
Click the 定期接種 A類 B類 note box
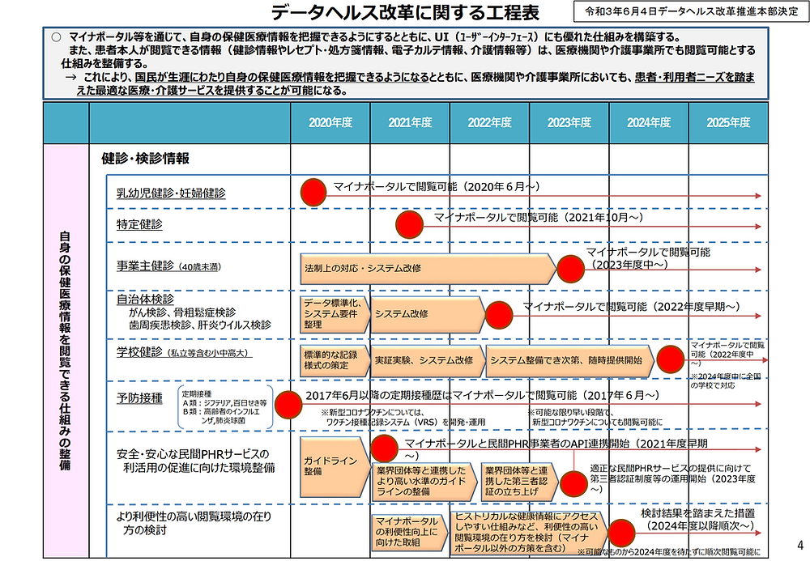(225, 407)
